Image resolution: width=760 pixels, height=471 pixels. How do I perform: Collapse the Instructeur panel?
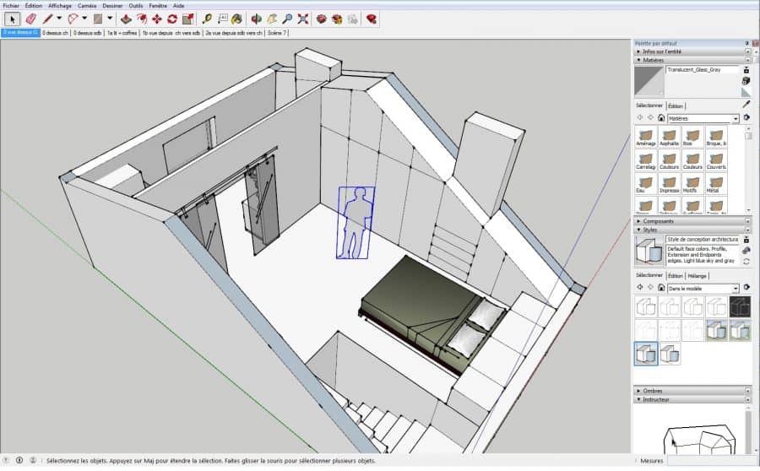693,399
